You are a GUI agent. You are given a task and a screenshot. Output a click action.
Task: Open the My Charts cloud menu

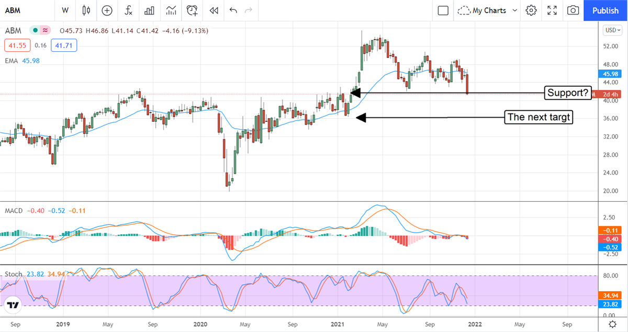[x=483, y=10]
